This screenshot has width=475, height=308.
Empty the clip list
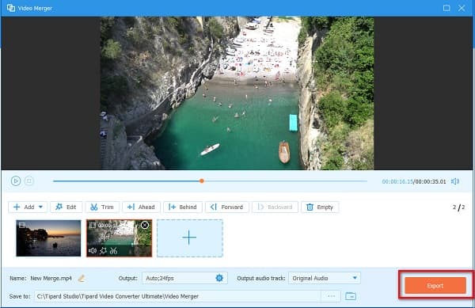pos(320,207)
